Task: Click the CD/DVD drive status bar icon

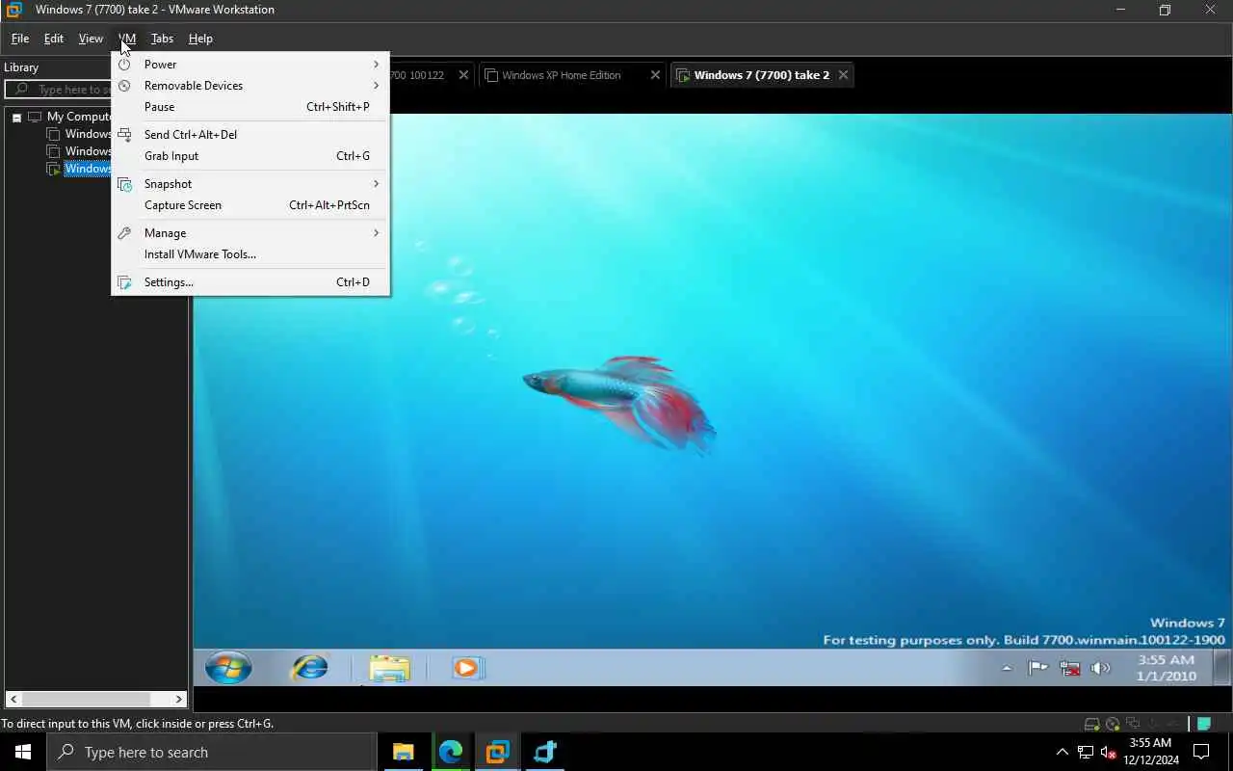Action: 1113,724
